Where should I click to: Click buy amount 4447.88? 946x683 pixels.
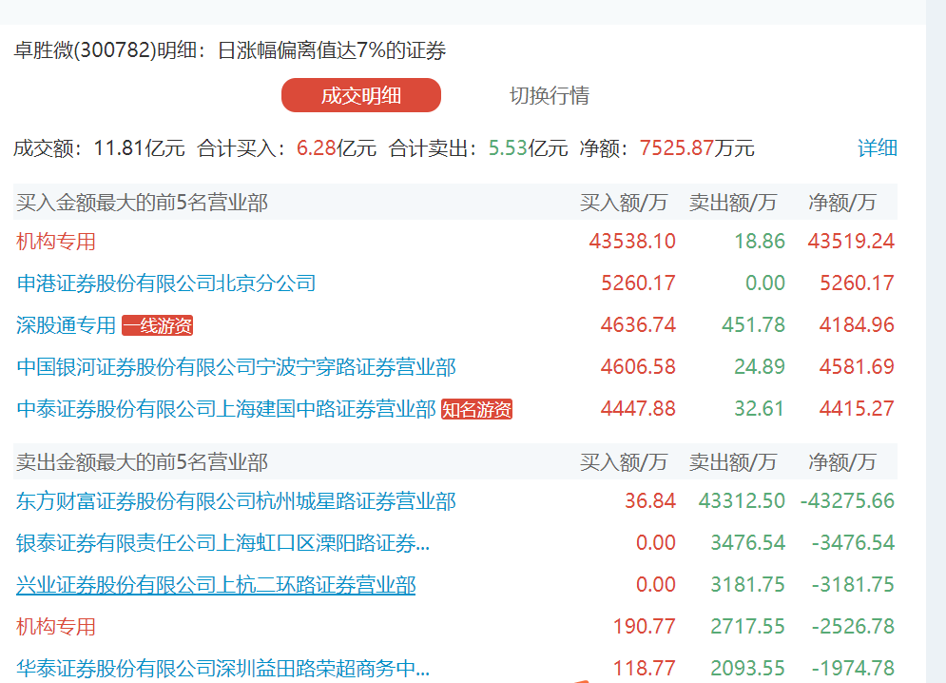pyautogui.click(x=638, y=409)
